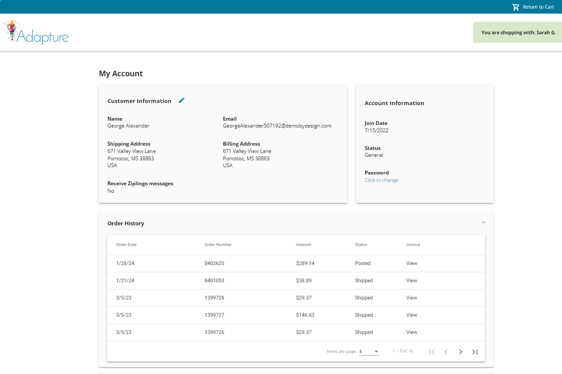Screen dimensions: 562x374
Task: View invoice for order 8402625
Action: pos(411,263)
